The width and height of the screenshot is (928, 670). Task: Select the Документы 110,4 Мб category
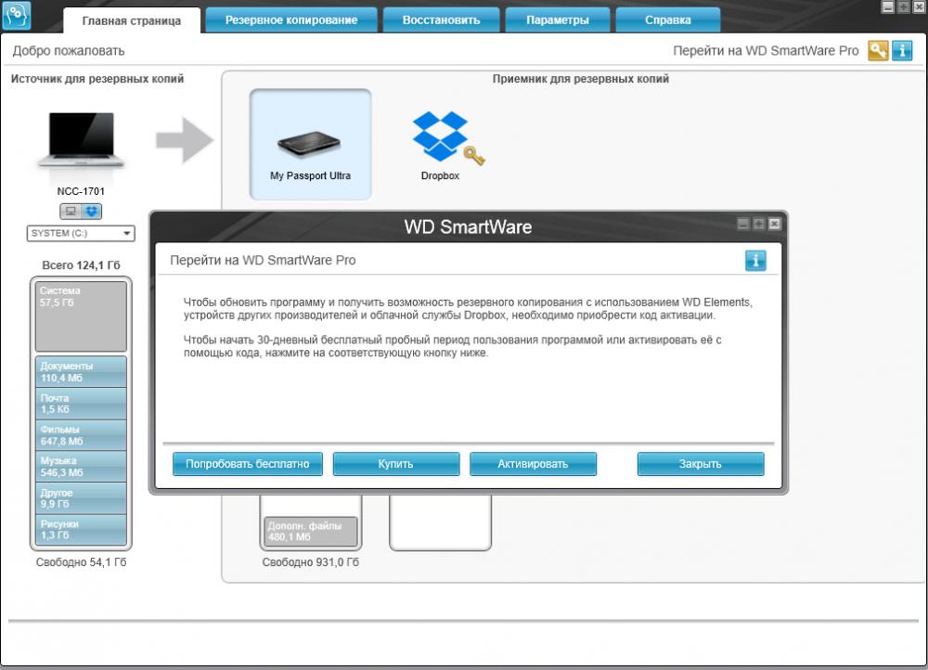pyautogui.click(x=81, y=372)
